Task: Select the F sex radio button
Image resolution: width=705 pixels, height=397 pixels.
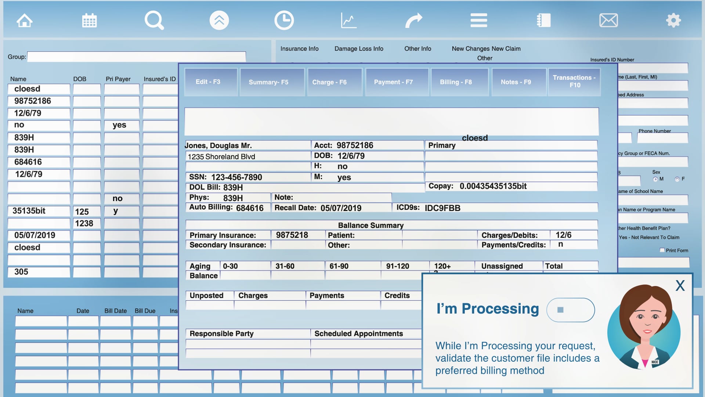Action: [x=677, y=179]
